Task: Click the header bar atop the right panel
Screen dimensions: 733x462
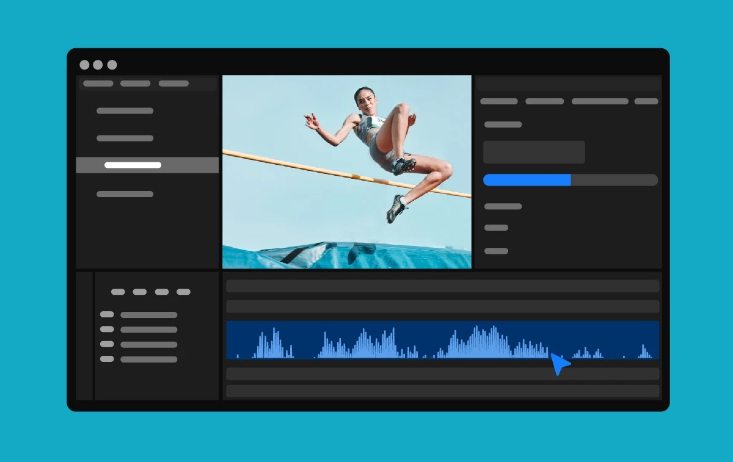Action: [569, 84]
